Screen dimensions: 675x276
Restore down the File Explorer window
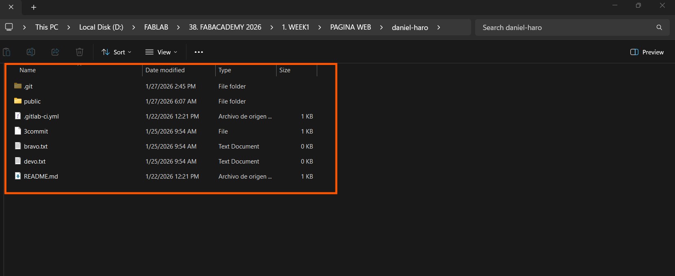(x=638, y=5)
